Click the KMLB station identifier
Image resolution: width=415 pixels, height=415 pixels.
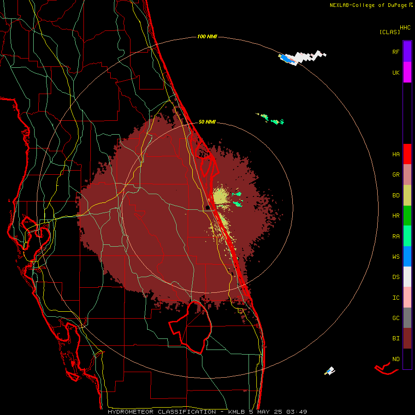point(237,412)
